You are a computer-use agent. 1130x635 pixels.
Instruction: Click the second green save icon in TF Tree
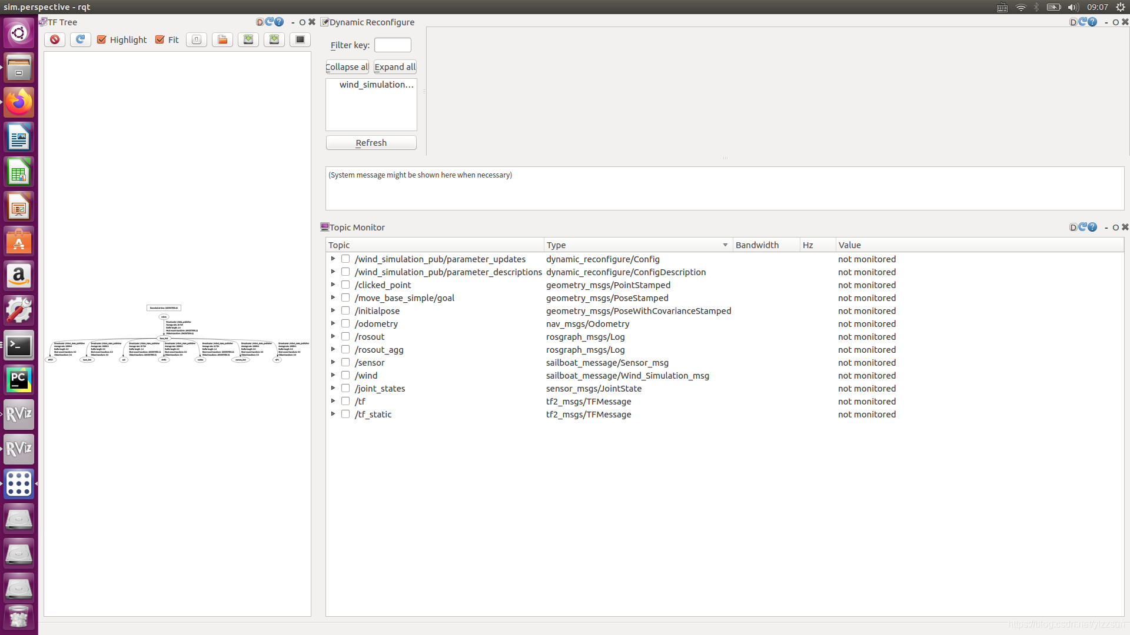pos(274,39)
